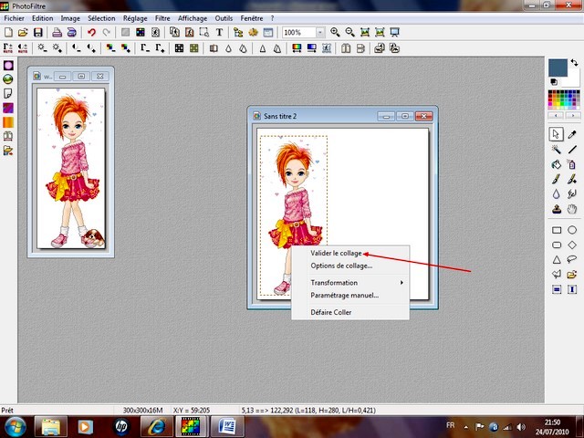Increase brightness with the sun plus icon
The image size is (584, 438).
tap(57, 48)
